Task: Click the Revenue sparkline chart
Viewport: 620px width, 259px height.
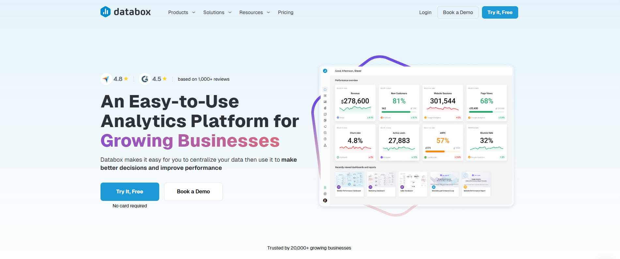Action: 355,110
